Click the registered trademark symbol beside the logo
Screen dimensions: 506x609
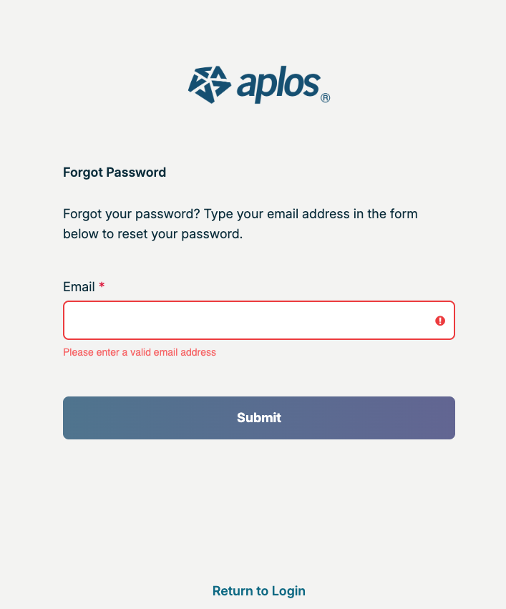tap(325, 98)
